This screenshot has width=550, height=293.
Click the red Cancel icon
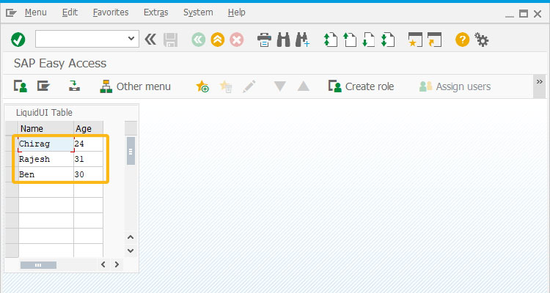237,40
